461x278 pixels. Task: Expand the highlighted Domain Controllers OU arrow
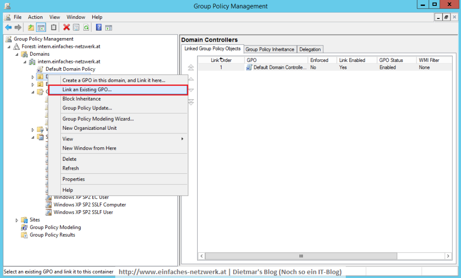32,77
